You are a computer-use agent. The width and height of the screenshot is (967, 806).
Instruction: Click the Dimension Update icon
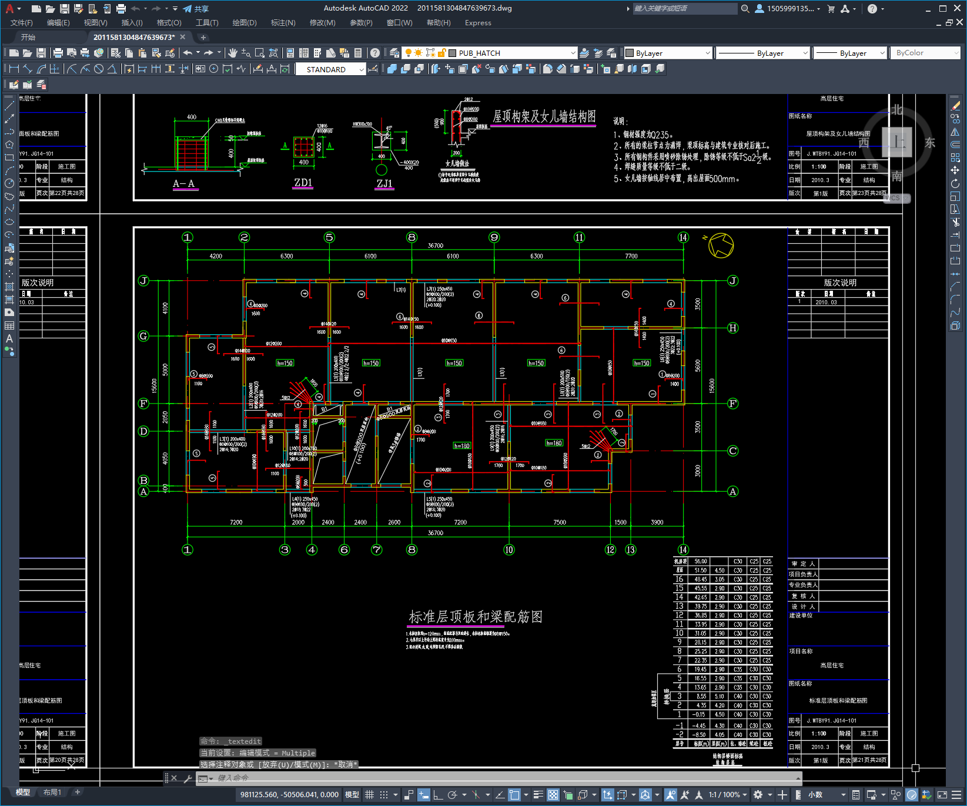point(285,69)
